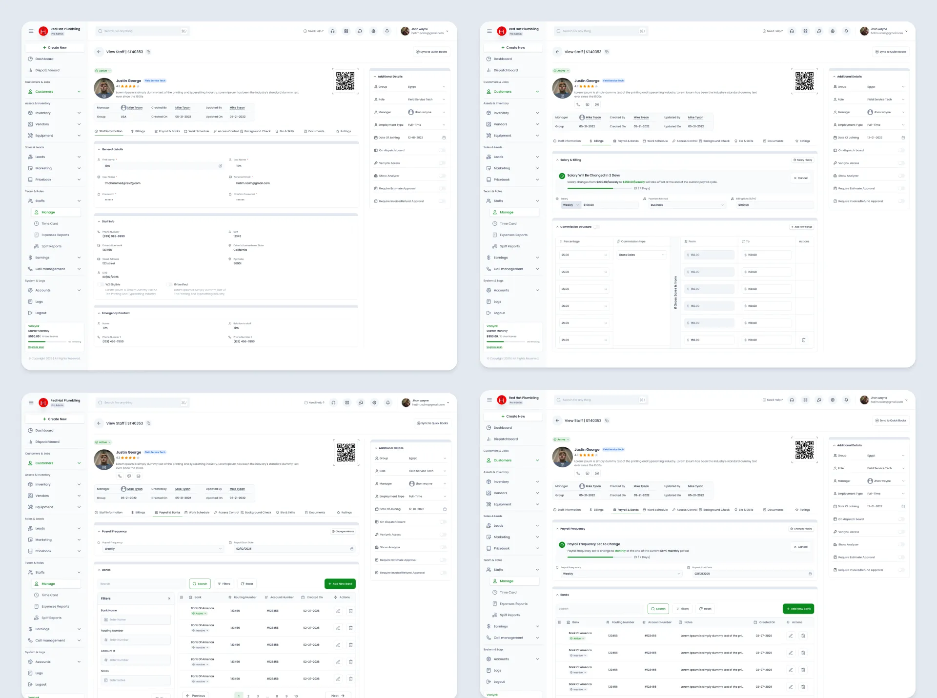The image size is (937, 698).
Task: Click the Enter Notes filter input field
Action: (136, 680)
